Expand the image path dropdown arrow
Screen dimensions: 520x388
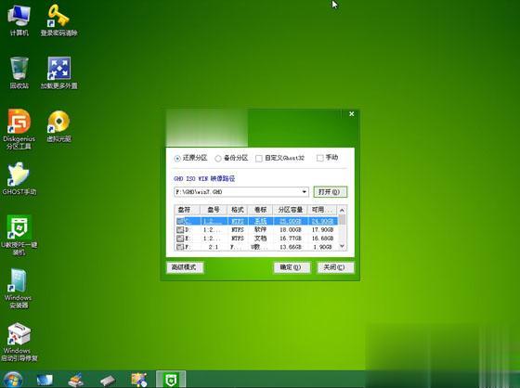pyautogui.click(x=305, y=192)
